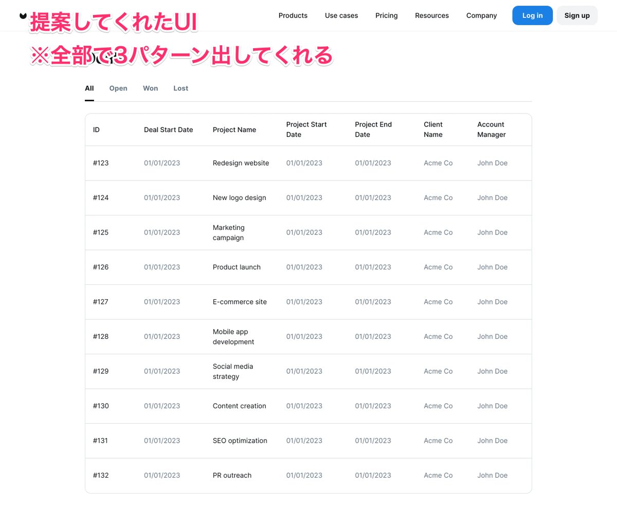Open the Use cases menu

tap(341, 15)
